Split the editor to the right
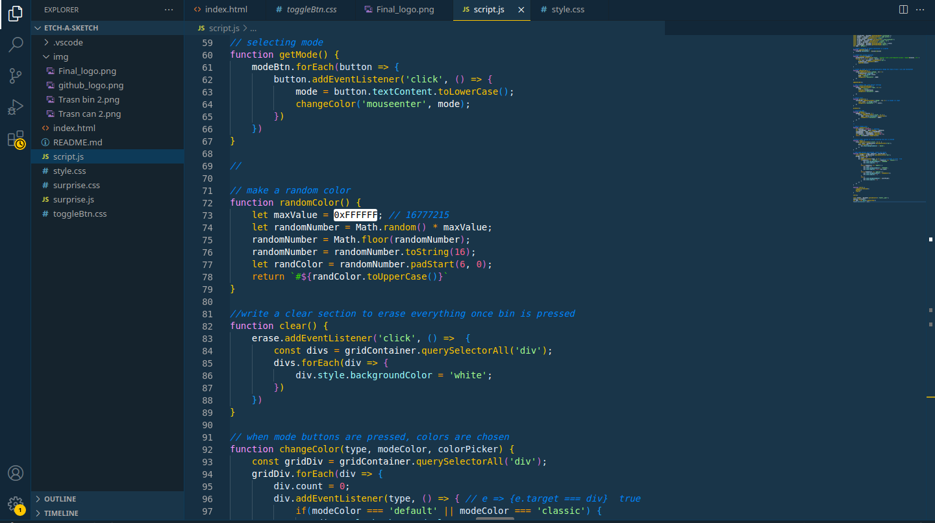 [903, 10]
